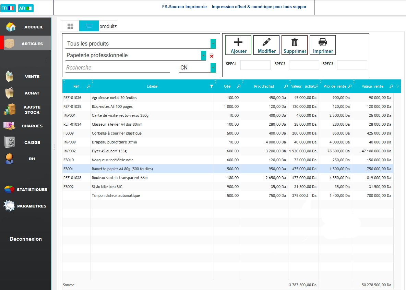This screenshot has width=406, height=290.
Task: Open the RH section
Action: click(x=32, y=159)
